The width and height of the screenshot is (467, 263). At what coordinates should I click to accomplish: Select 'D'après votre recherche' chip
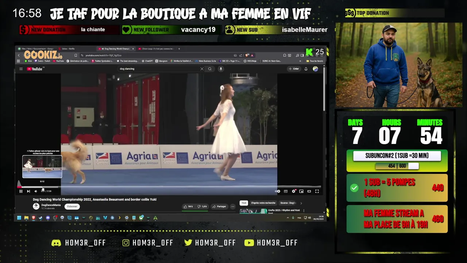point(263,203)
